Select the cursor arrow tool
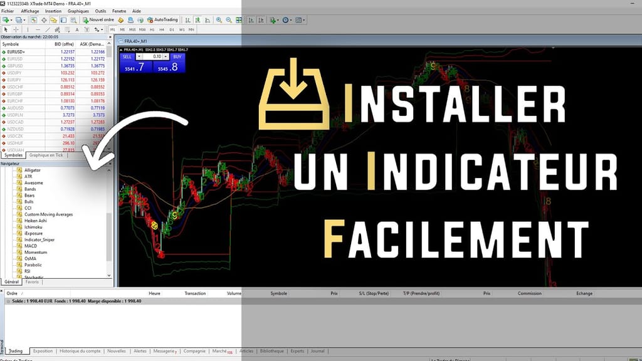642x361 pixels. pyautogui.click(x=6, y=29)
